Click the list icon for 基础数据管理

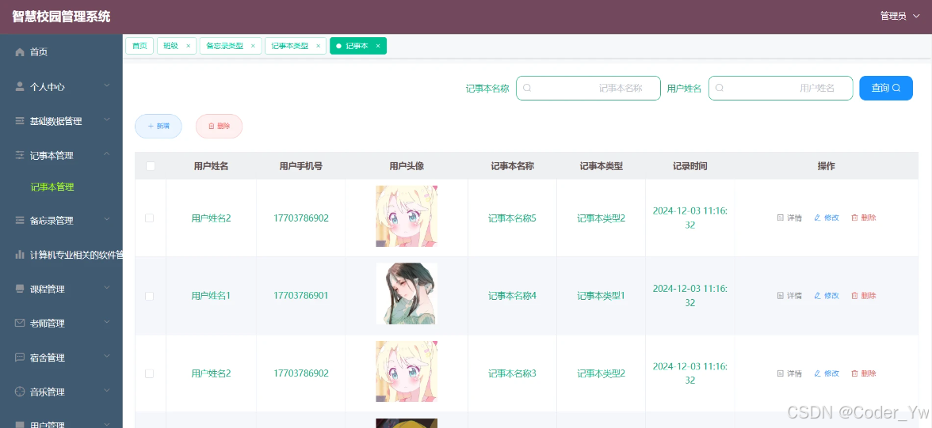(x=20, y=121)
